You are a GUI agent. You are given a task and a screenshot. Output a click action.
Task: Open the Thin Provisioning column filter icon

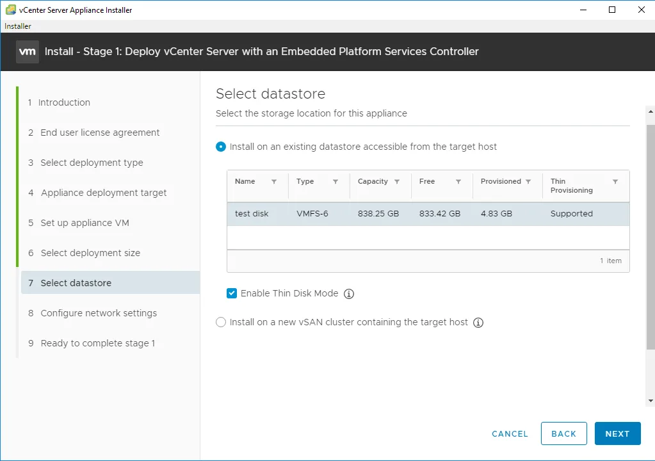pos(615,182)
